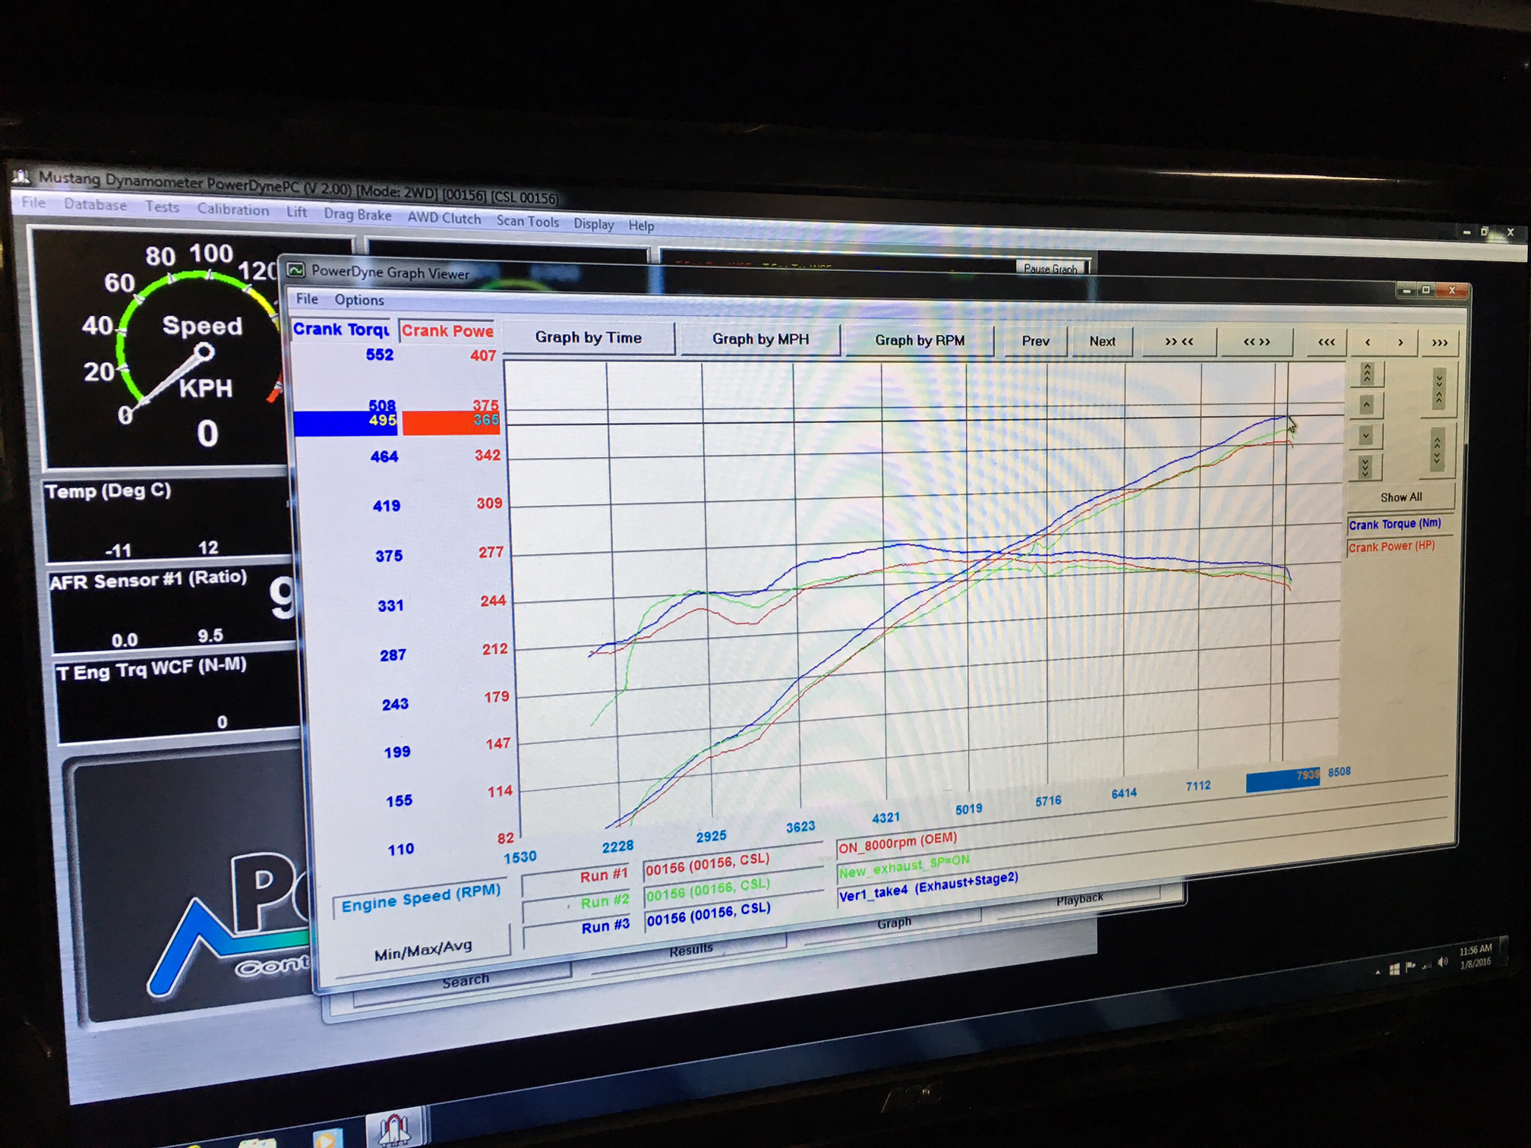This screenshot has height=1148, width=1531.
Task: Click the 'Ver1_take4 (Exhaust+Stage2)' run description
Action: pos(928,888)
